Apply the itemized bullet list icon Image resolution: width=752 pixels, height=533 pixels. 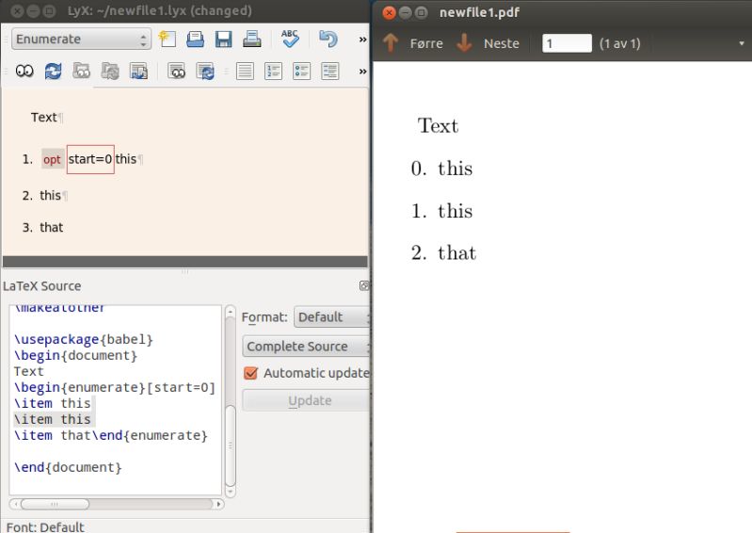[x=302, y=72]
